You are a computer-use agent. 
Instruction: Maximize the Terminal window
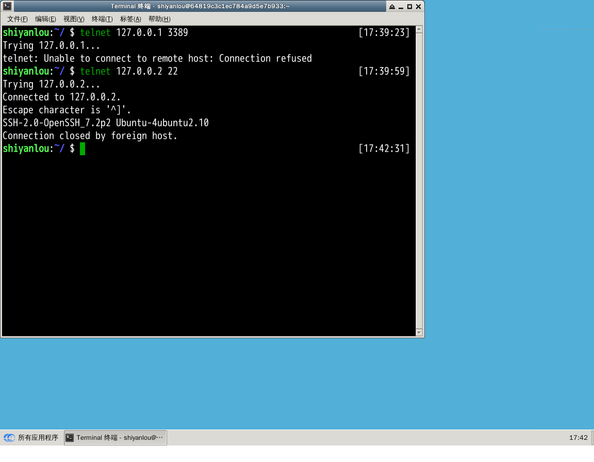click(x=409, y=6)
